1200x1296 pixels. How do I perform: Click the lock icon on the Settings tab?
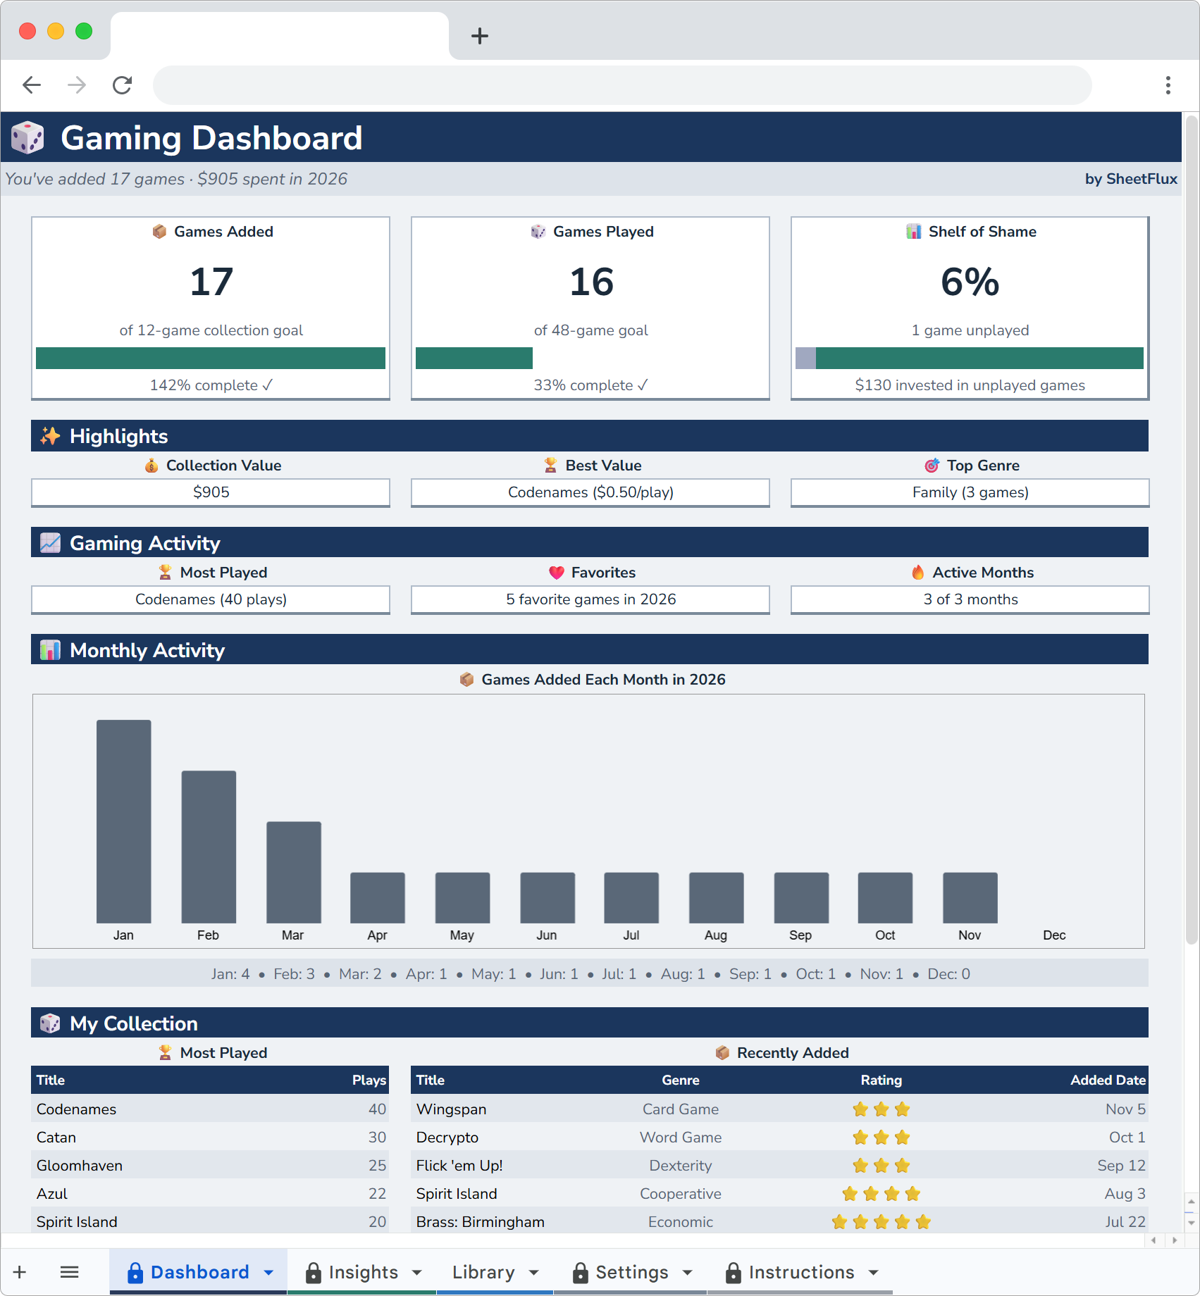coord(580,1272)
